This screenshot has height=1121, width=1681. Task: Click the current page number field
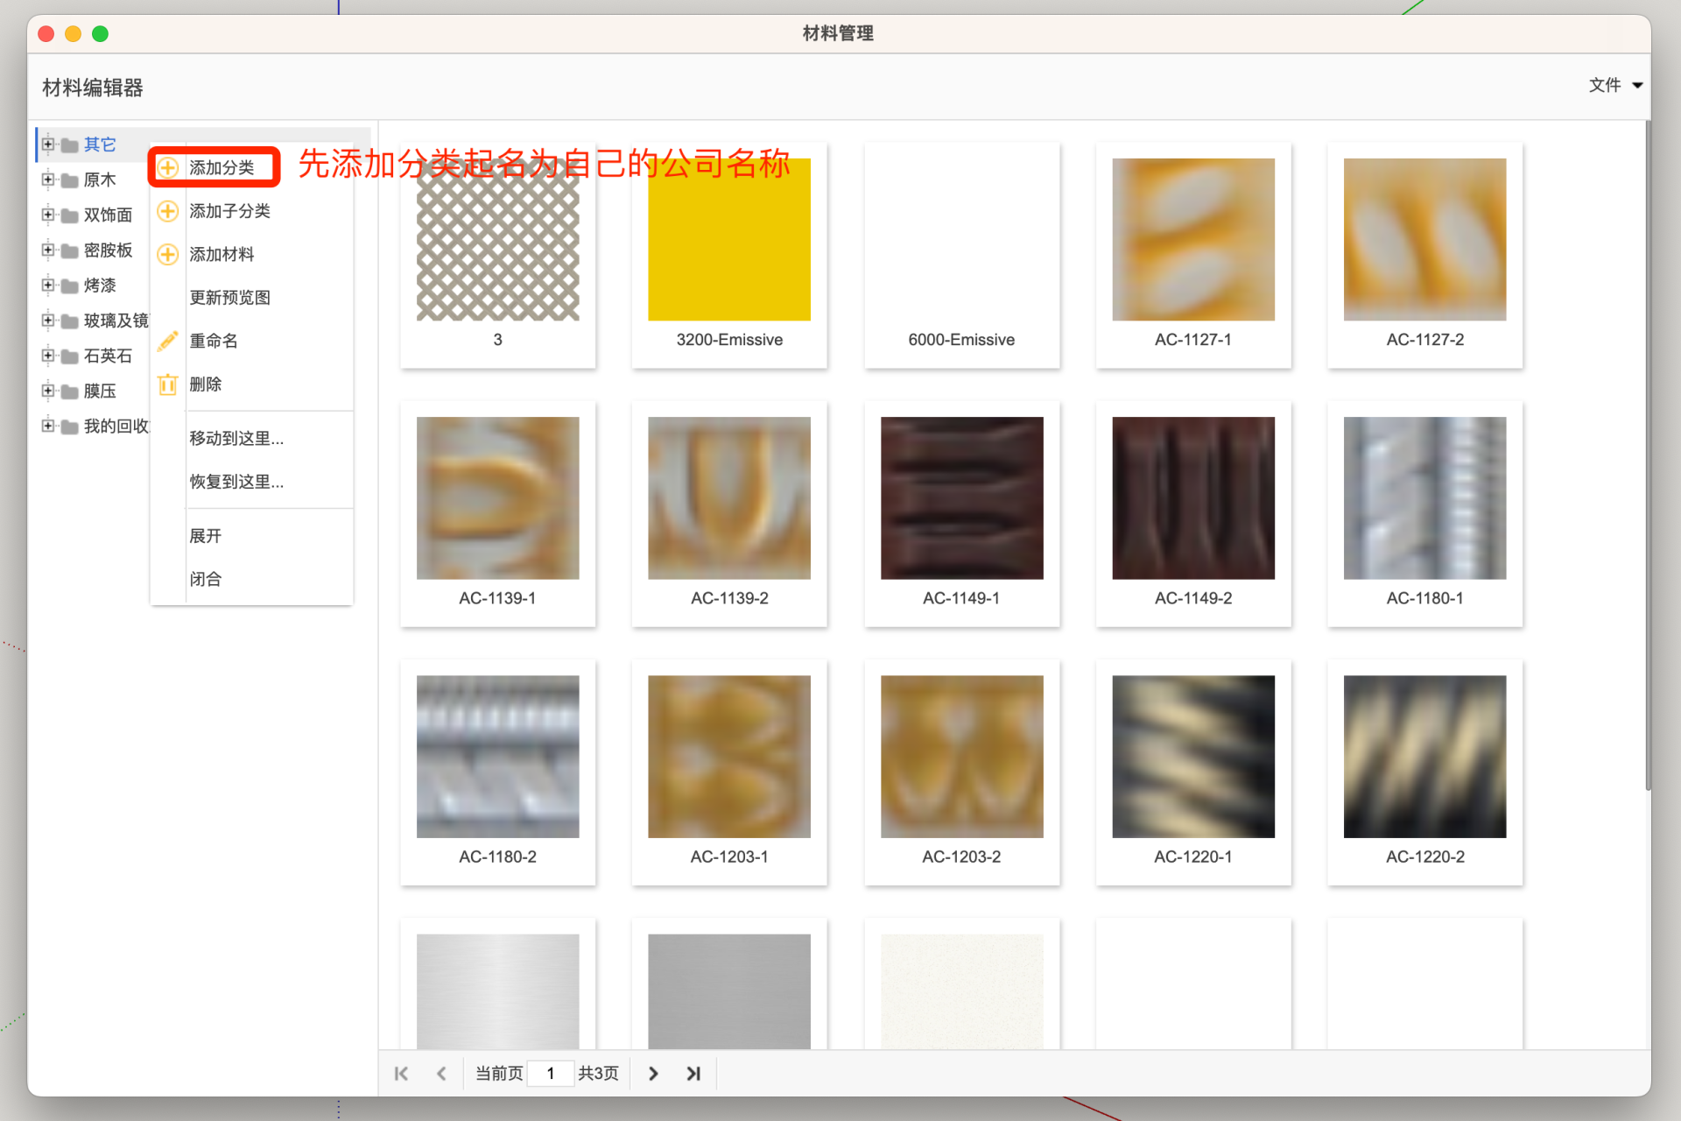pos(551,1073)
